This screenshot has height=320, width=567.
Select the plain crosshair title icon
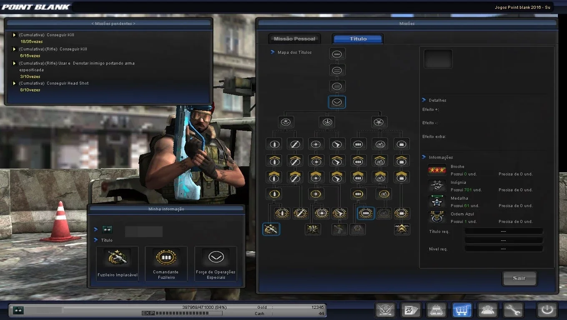coord(316,144)
